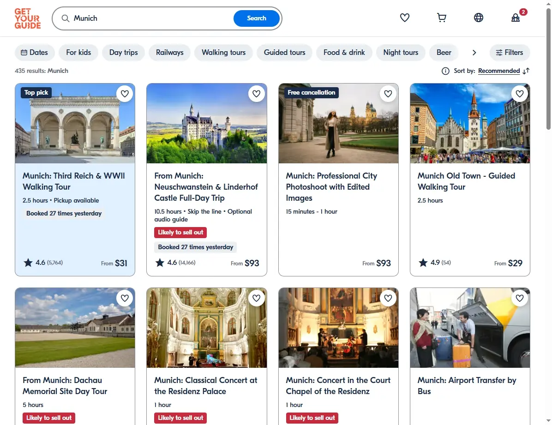
Task: Click the Munich search input field
Action: tap(151, 18)
